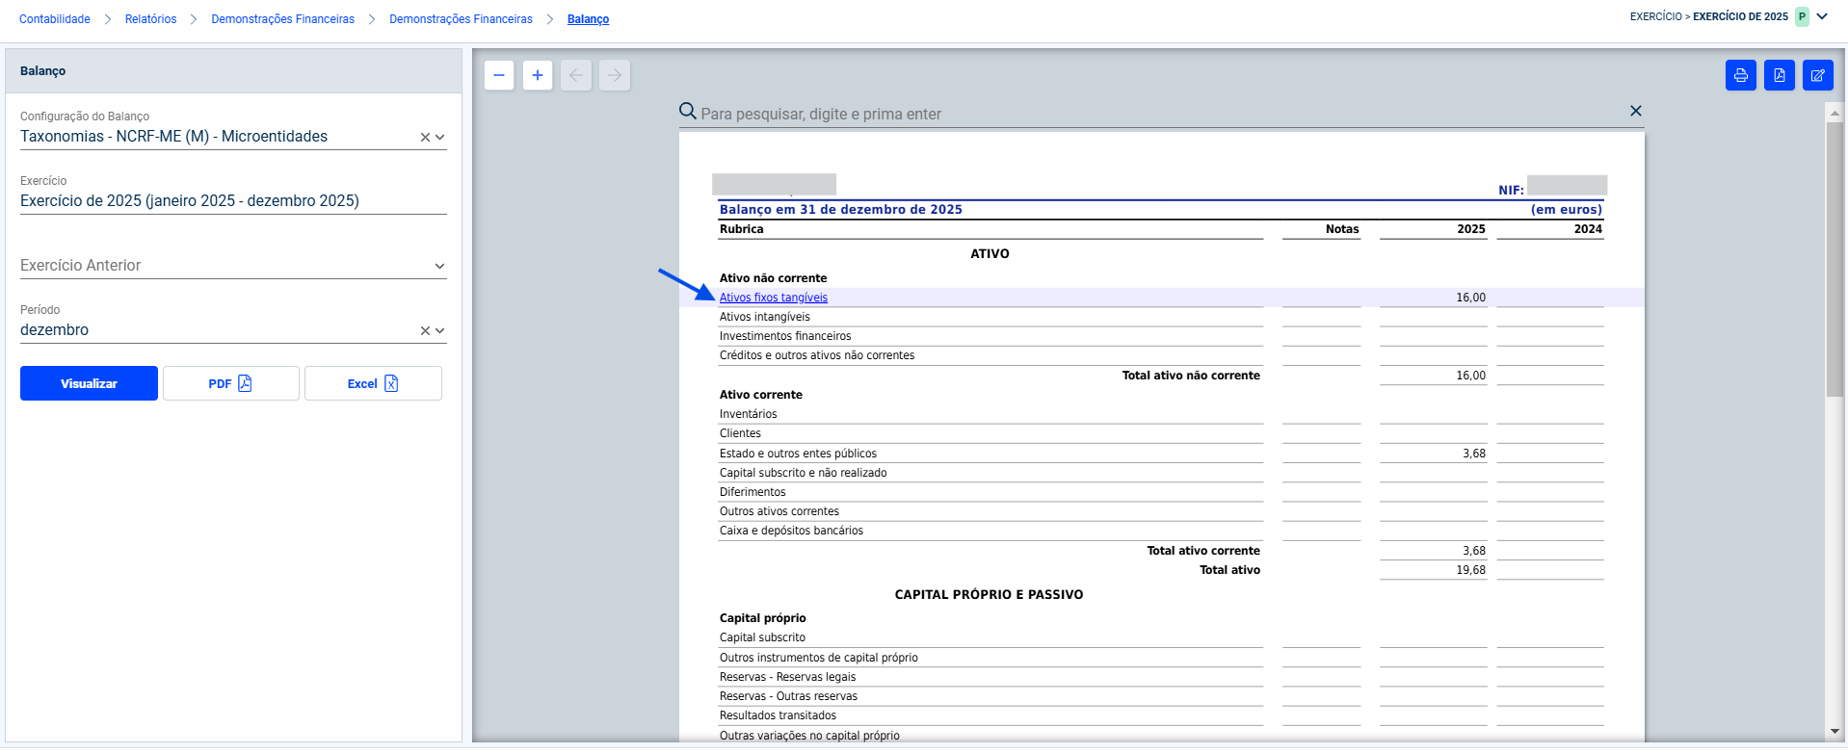Open first Demonstrações Financeiras breadcrumb
The width and height of the screenshot is (1848, 753).
[283, 19]
